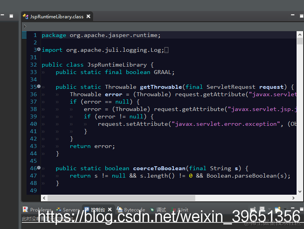Maximize the left side panel
304x229 pixels.
pyautogui.click(x=11, y=16)
